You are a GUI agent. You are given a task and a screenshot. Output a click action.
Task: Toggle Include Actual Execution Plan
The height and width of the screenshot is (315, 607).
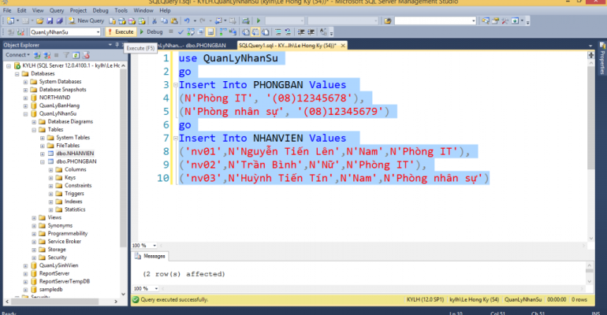click(x=223, y=32)
